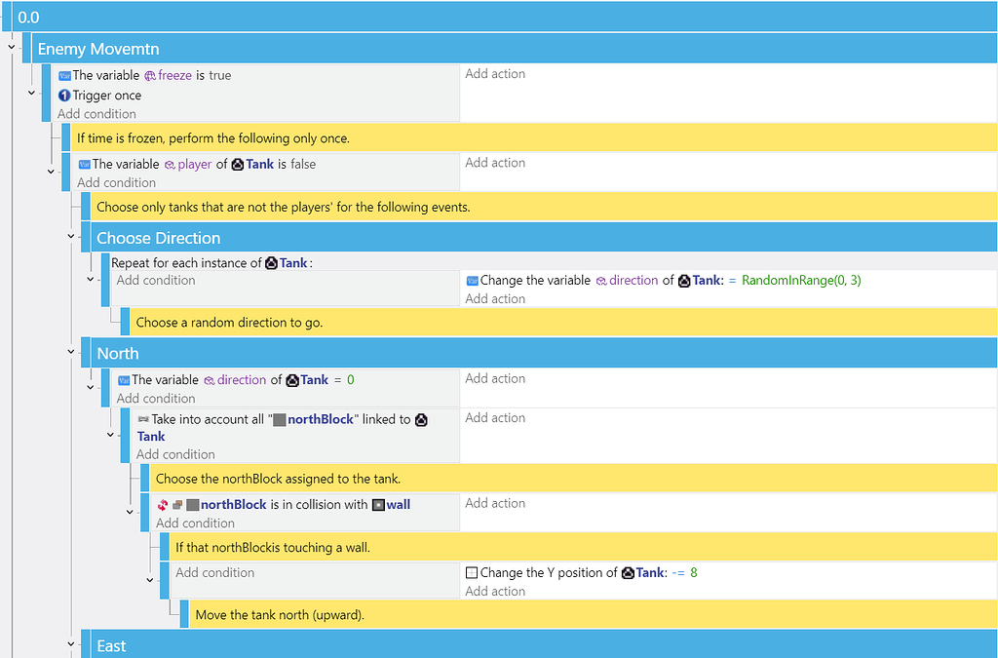Collapse the North group
Viewport: 998px width, 658px height.
click(69, 352)
